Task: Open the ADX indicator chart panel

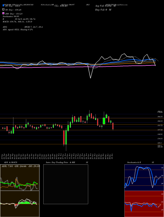Action: (x=20, y=178)
